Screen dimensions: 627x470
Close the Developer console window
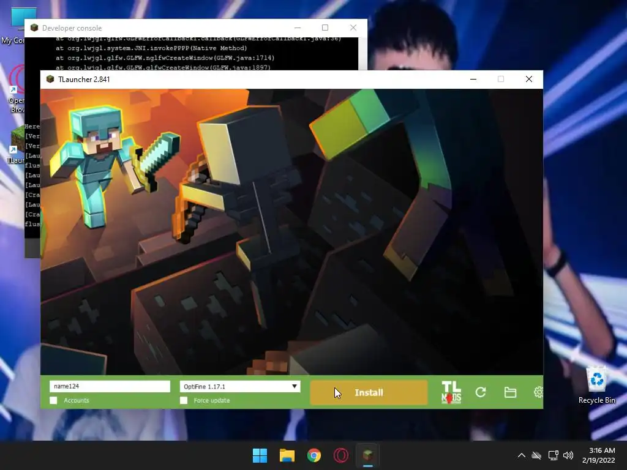(353, 28)
